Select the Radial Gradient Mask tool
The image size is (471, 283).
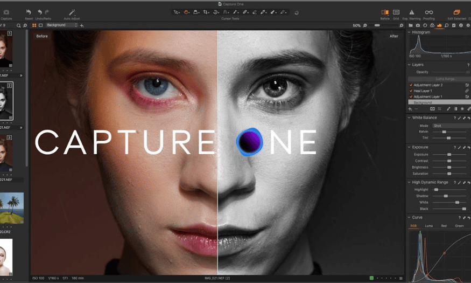pos(462,109)
